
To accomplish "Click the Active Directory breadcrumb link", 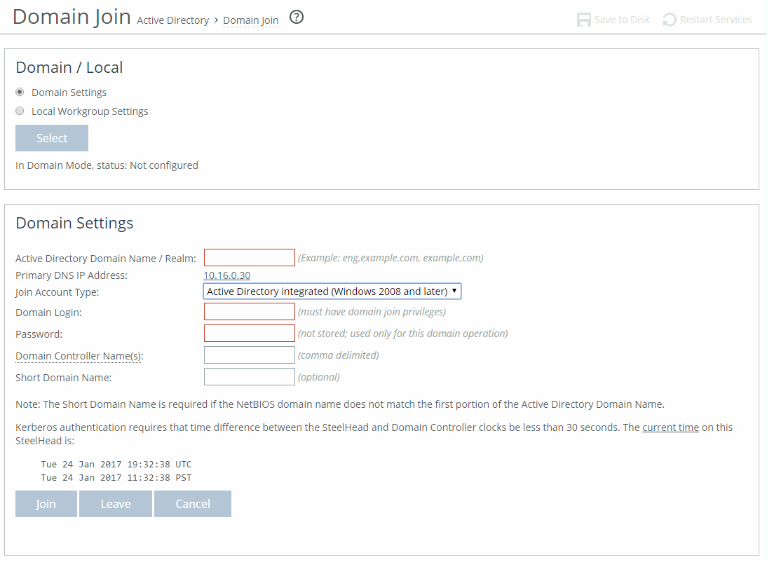I will point(172,20).
